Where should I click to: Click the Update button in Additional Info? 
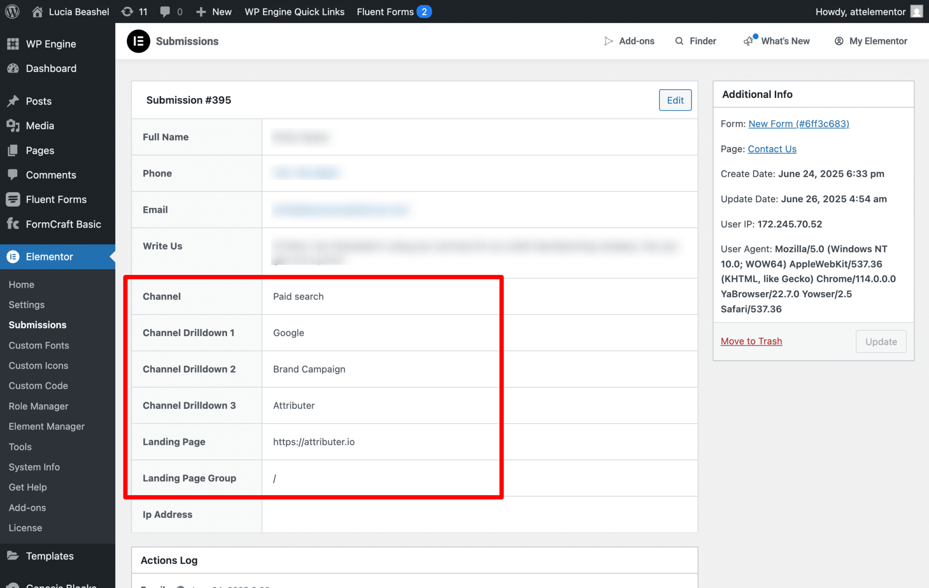(881, 342)
